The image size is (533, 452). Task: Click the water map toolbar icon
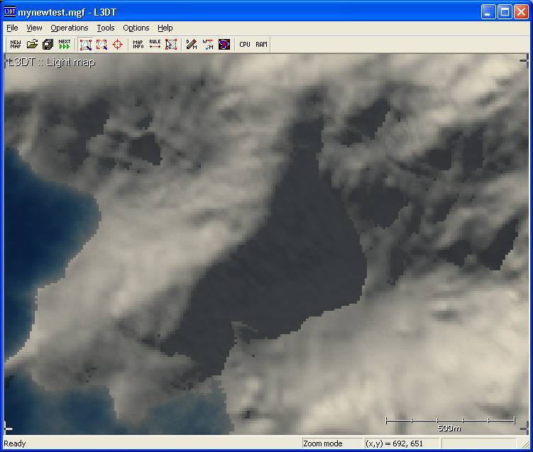(x=208, y=44)
